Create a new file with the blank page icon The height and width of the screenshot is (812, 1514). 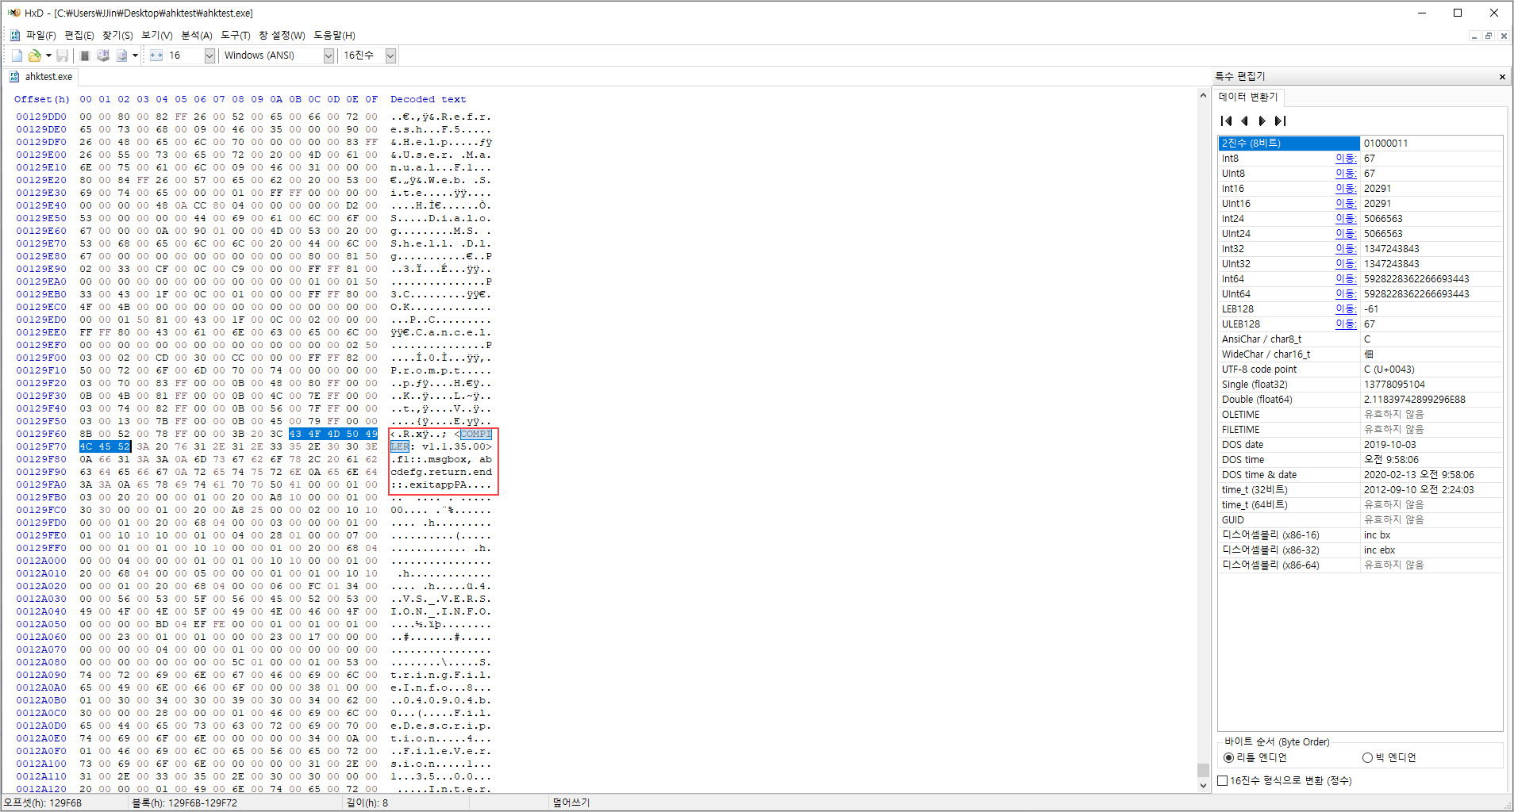point(17,56)
